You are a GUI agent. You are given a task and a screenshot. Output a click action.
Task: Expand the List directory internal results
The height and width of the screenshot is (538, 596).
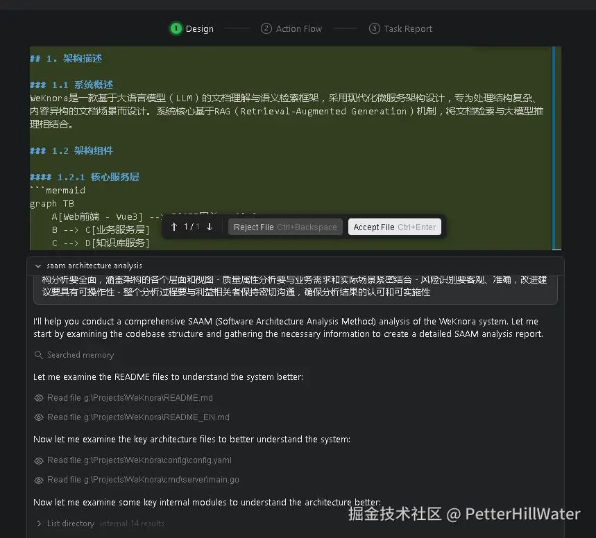[39, 523]
